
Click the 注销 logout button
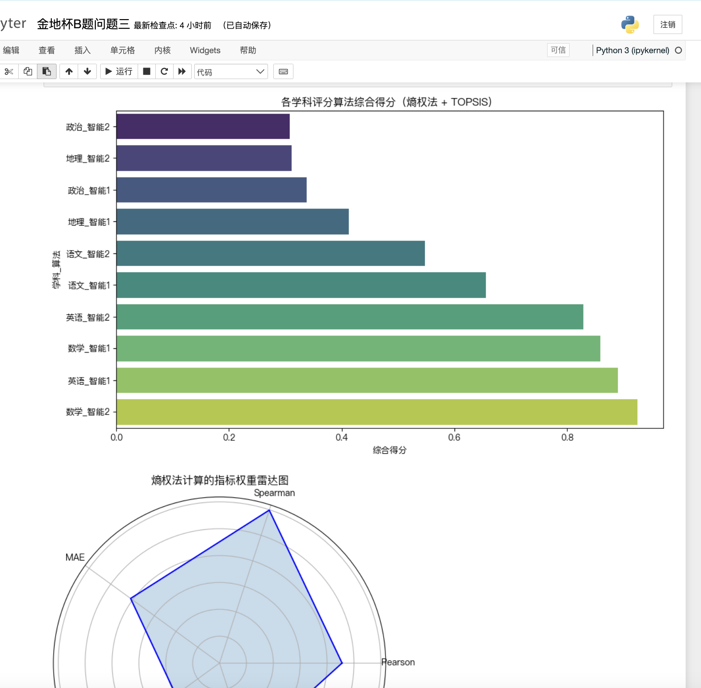[667, 24]
